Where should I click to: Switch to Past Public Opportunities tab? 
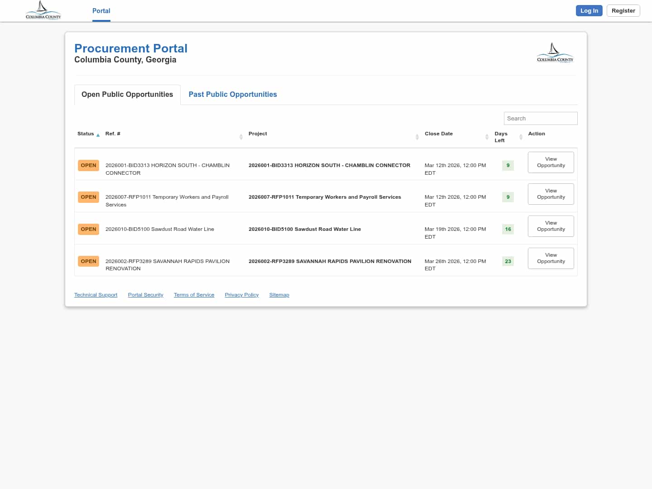[x=232, y=94]
